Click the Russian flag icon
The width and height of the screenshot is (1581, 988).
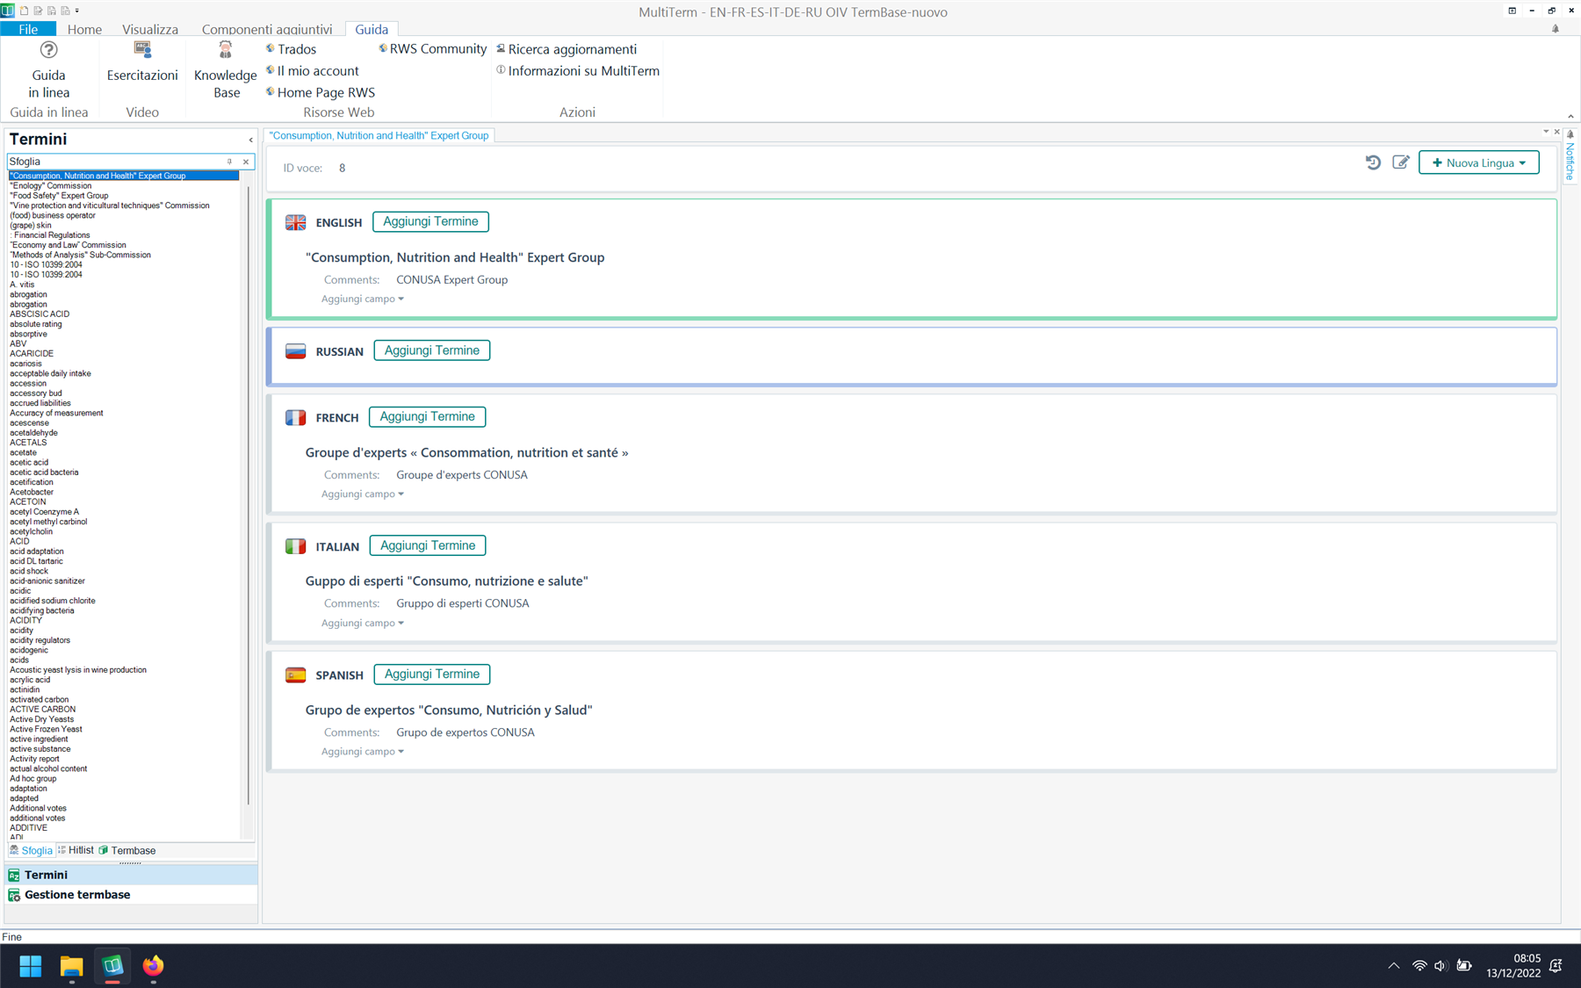coord(296,351)
